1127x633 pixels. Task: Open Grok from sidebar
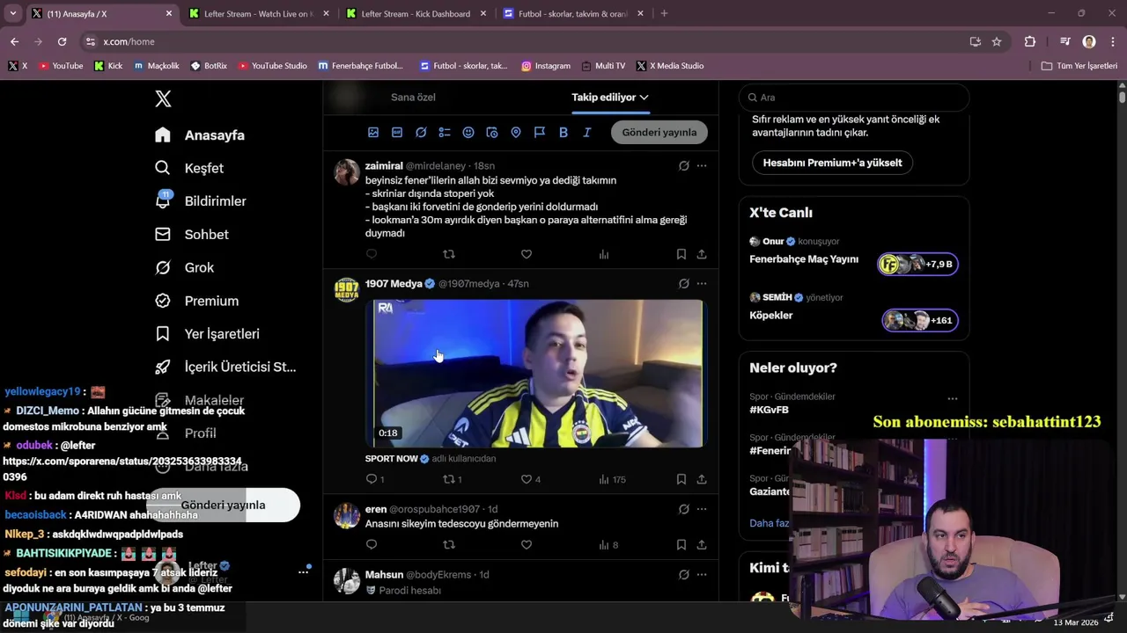[x=185, y=267]
